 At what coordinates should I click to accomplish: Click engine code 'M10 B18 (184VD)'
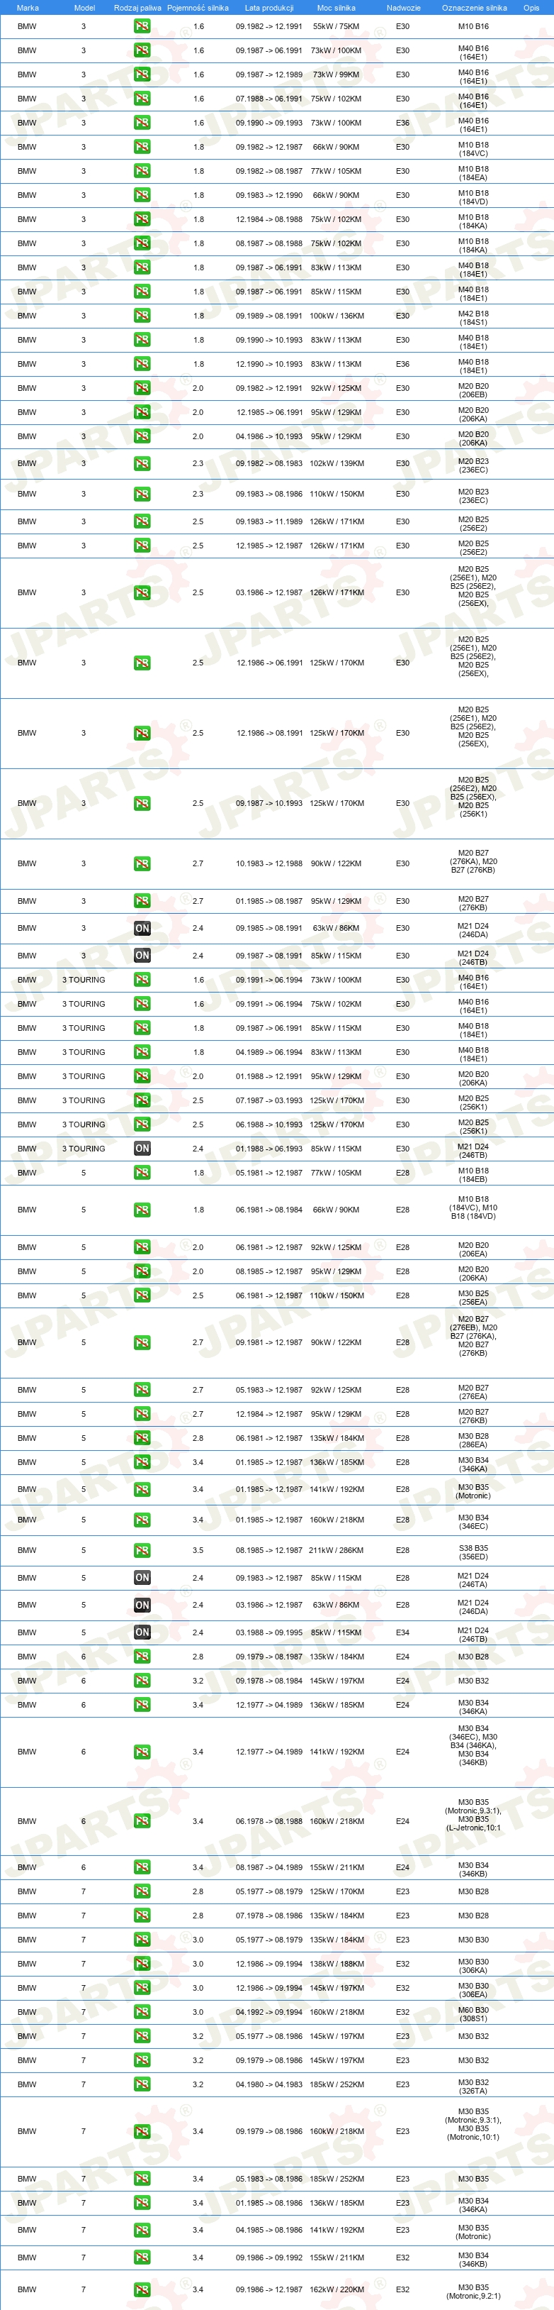[x=473, y=197]
